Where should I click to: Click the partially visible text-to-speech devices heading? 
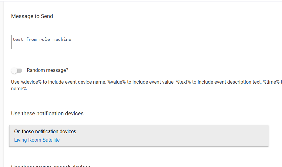coord(51,166)
